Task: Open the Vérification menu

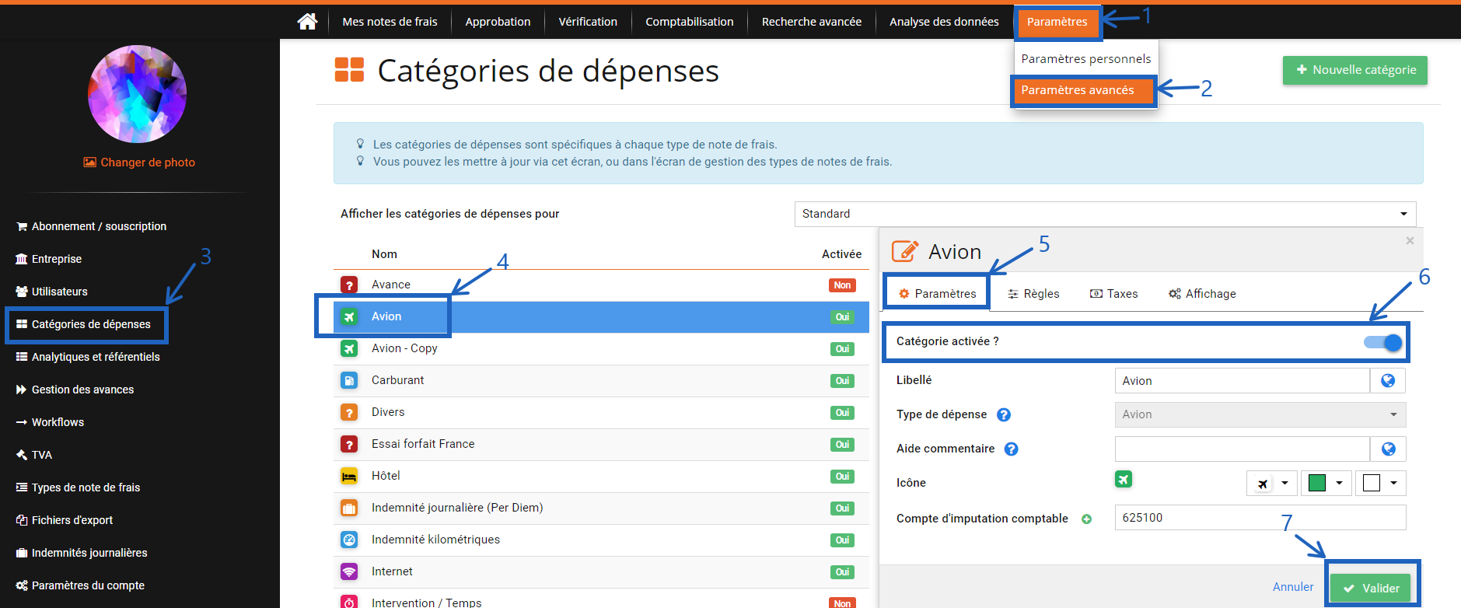Action: (x=588, y=22)
